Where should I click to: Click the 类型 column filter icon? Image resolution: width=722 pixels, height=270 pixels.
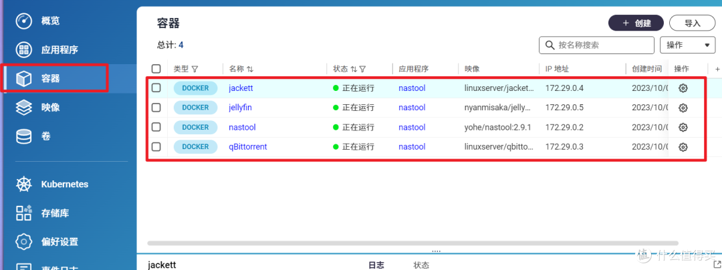coord(195,69)
